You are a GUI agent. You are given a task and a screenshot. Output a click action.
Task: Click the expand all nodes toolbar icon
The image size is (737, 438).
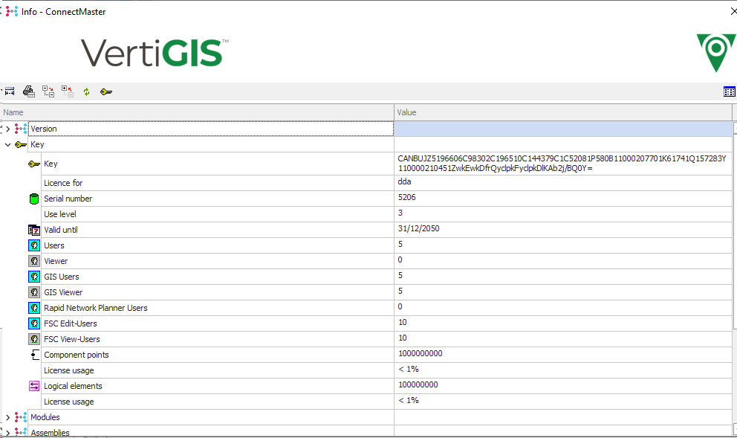(x=48, y=91)
